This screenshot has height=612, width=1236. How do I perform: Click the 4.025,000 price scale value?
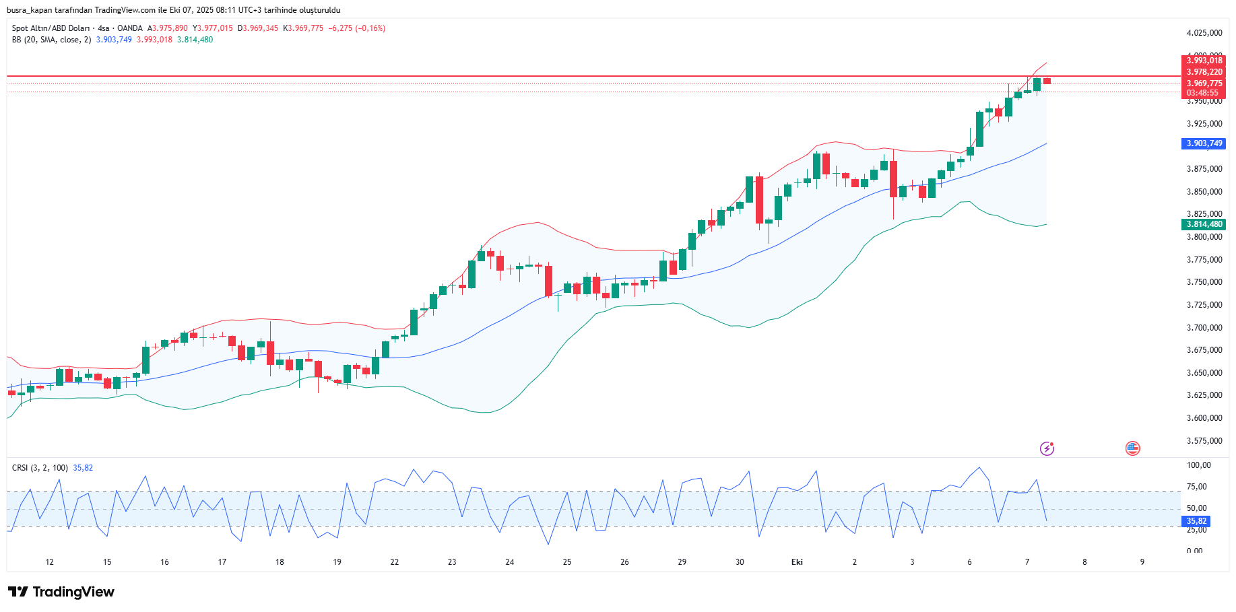coord(1204,33)
